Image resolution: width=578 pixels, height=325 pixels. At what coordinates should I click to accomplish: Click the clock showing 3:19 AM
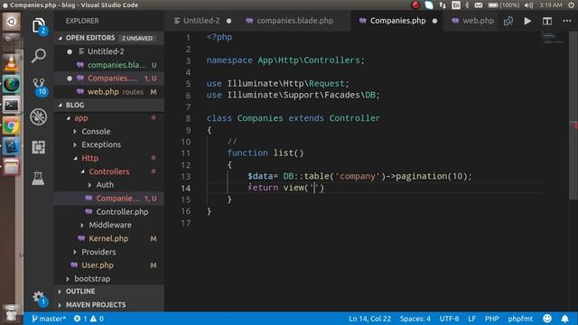pyautogui.click(x=550, y=5)
